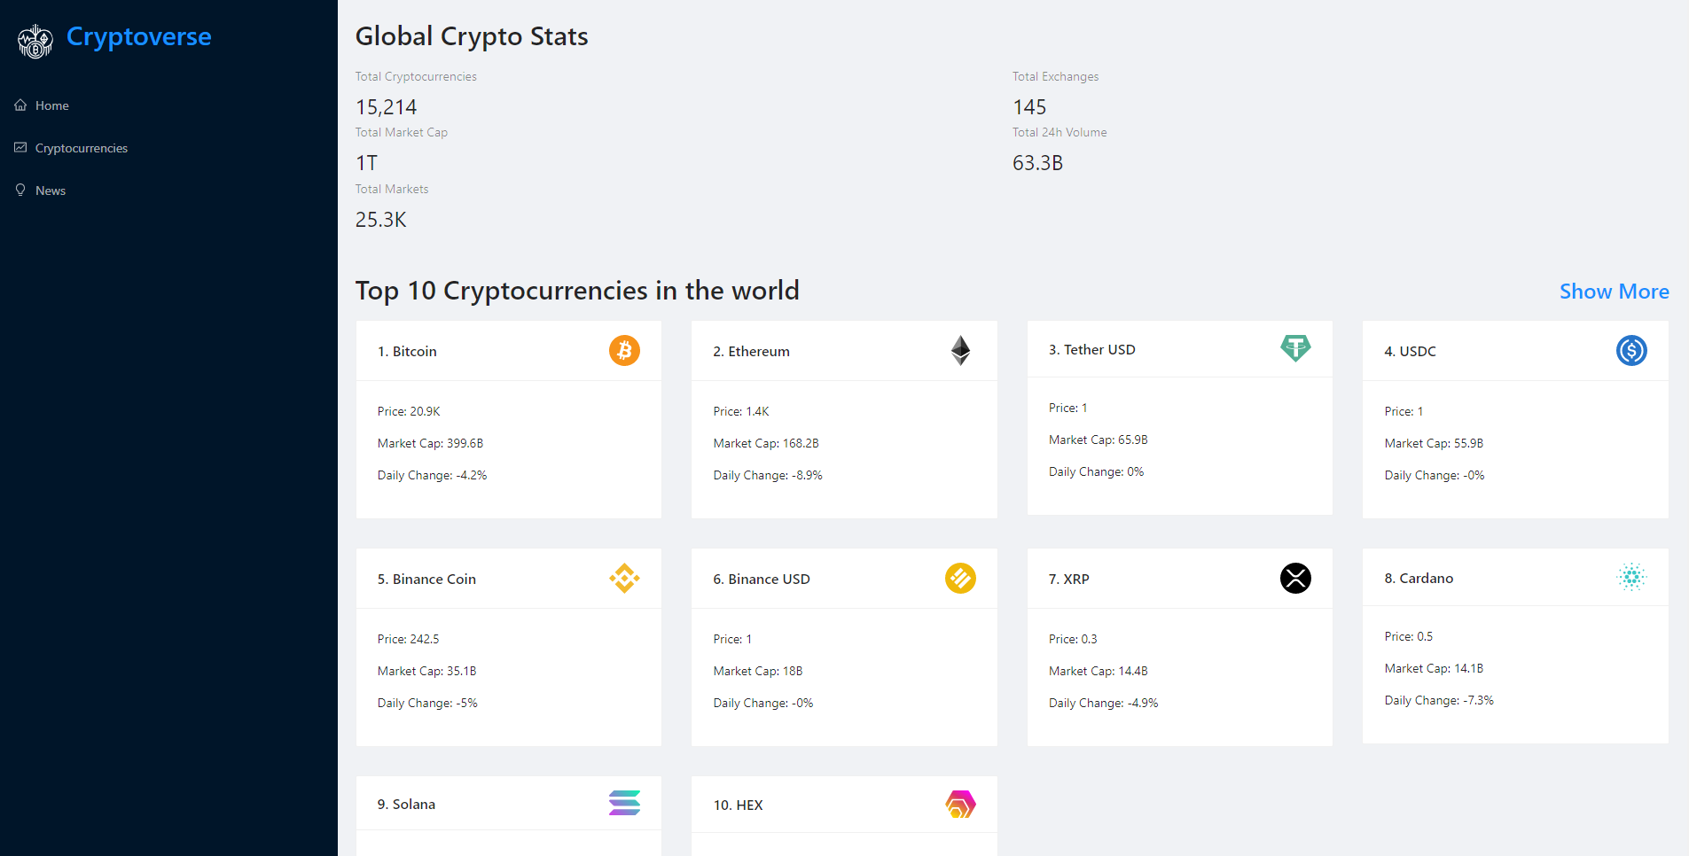
Task: Click the Cardano icon
Action: click(x=1630, y=578)
